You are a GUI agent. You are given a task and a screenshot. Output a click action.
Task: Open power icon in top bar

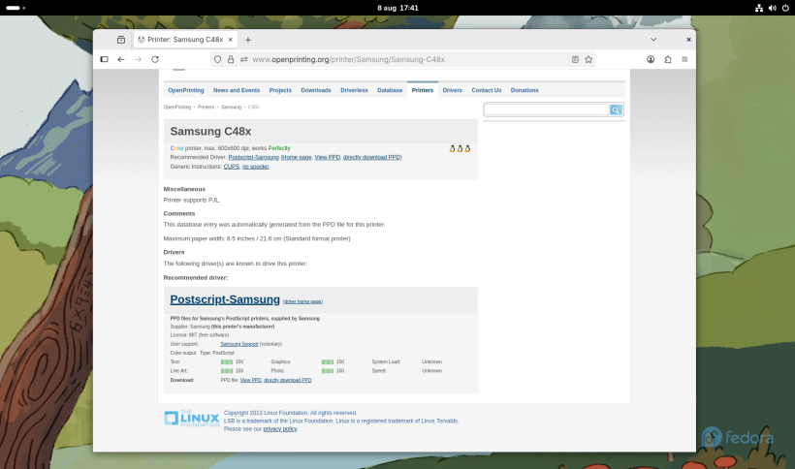click(785, 8)
